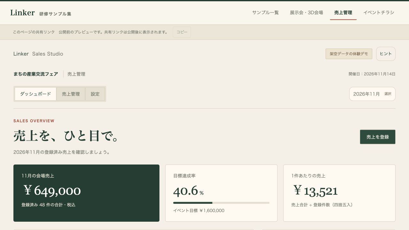
Task: Click the 売上管理 breadcrumb beside the event name
Action: click(76, 74)
